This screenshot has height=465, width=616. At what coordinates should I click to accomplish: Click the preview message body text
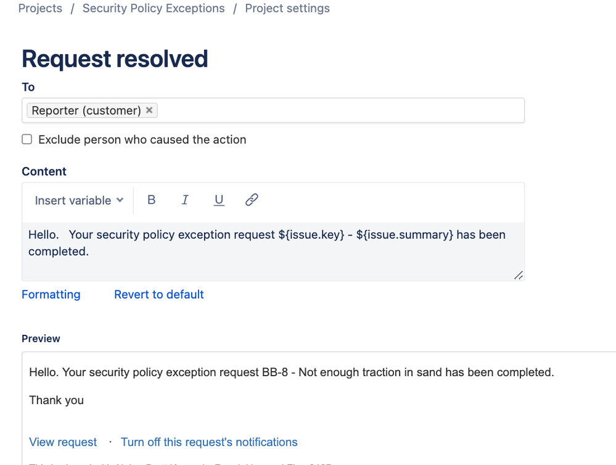click(292, 372)
